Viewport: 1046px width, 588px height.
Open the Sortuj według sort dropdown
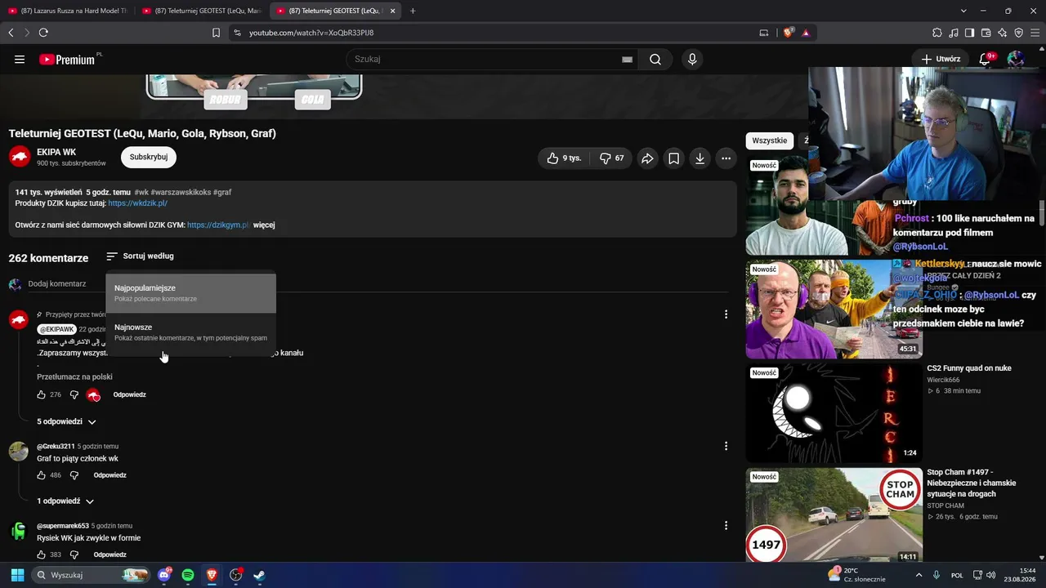(x=140, y=256)
